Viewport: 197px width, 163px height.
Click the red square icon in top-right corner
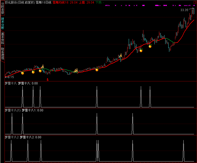tap(194, 2)
